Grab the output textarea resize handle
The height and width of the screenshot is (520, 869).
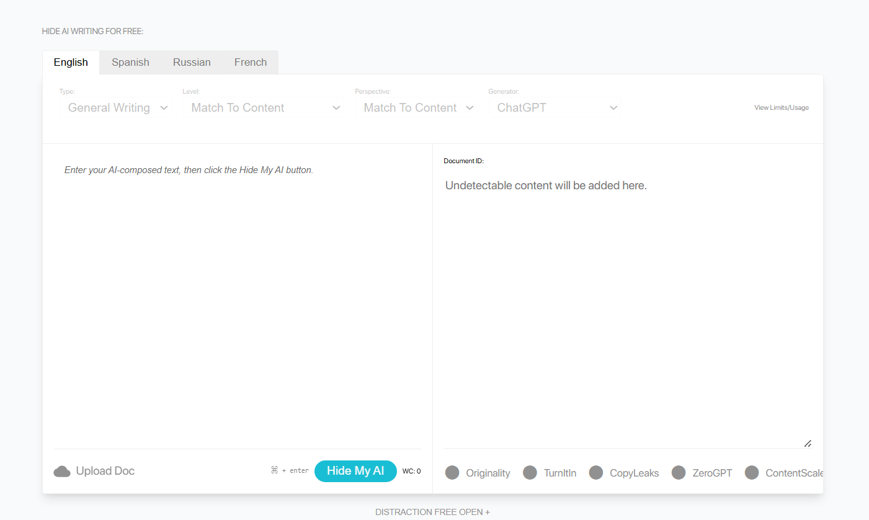click(808, 443)
